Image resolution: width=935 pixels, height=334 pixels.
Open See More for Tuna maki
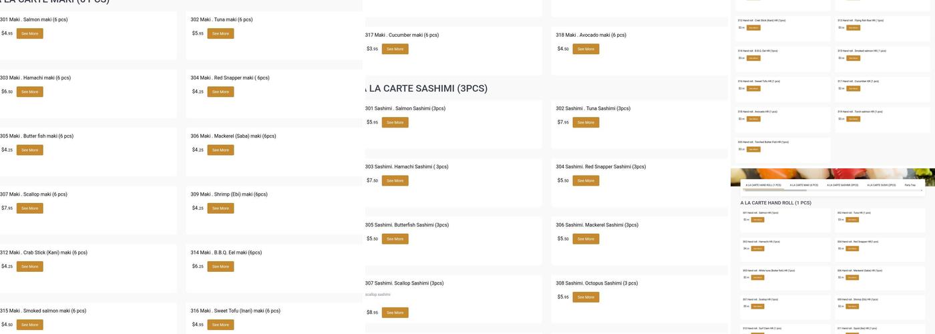point(220,33)
